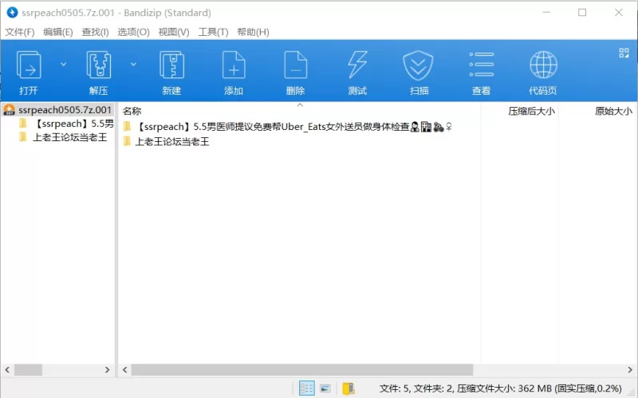Image resolution: width=638 pixels, height=398 pixels.
Task: Sort by 原始大小 column header
Action: (x=613, y=111)
